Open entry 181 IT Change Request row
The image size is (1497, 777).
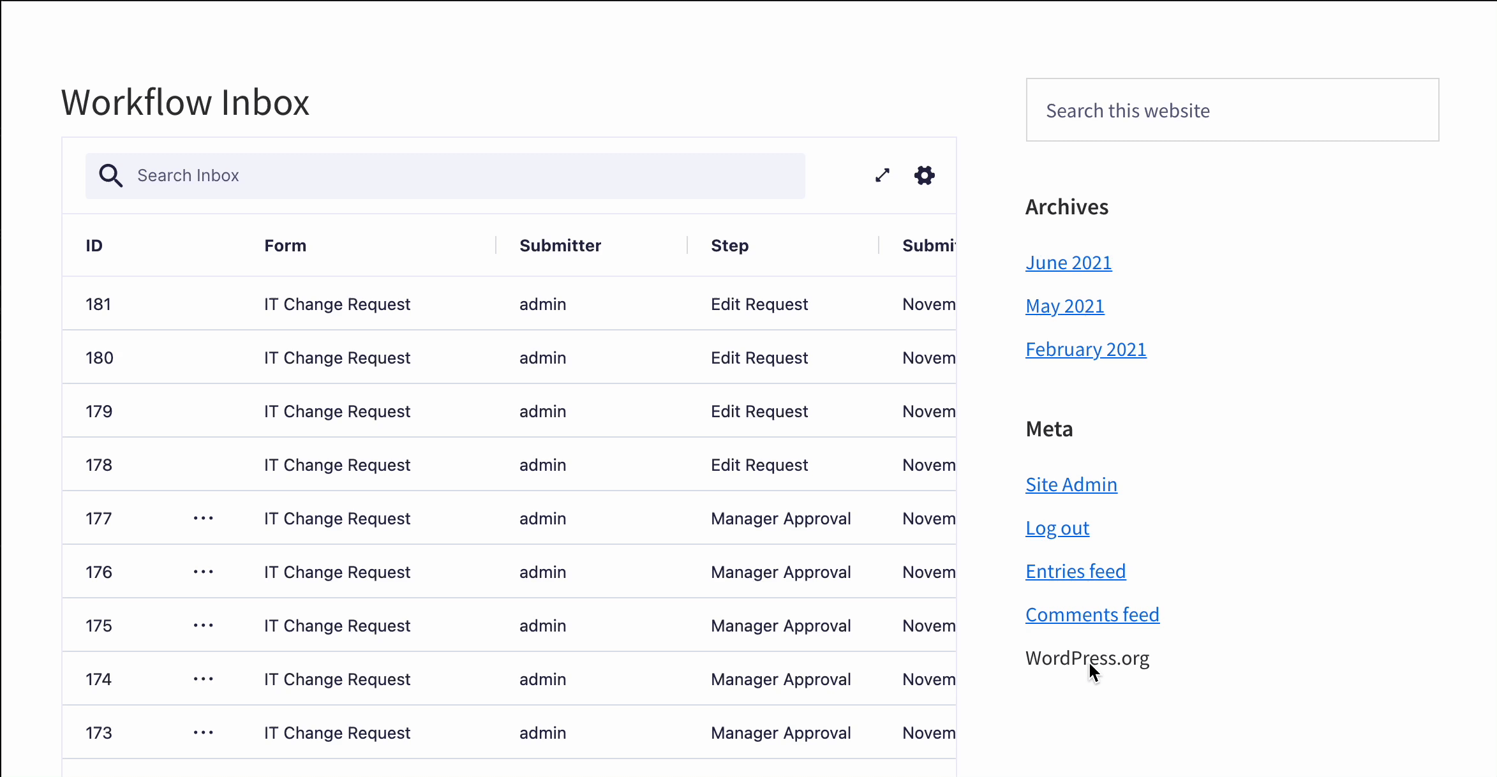337,304
